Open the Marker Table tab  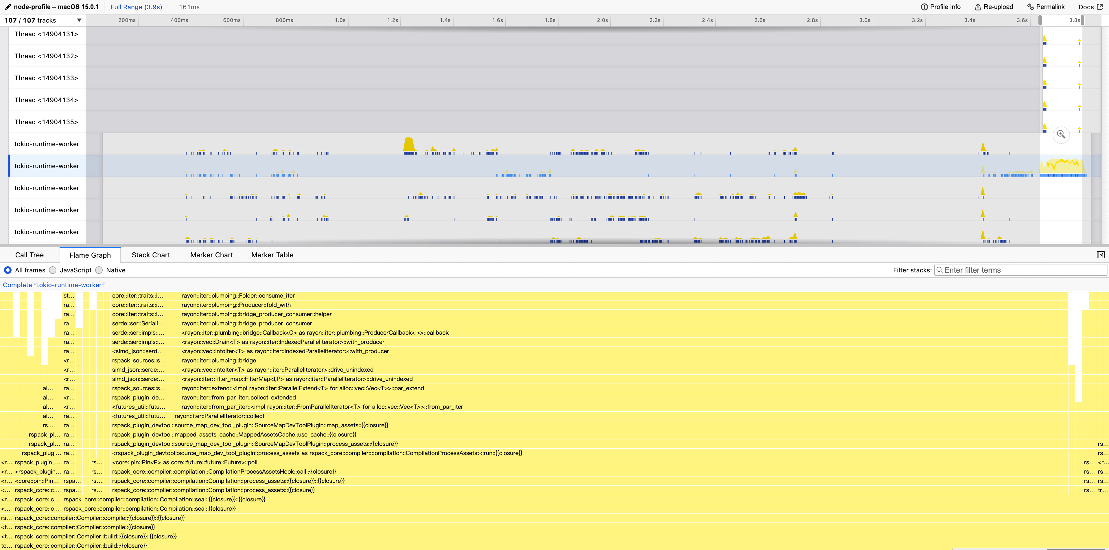point(272,255)
